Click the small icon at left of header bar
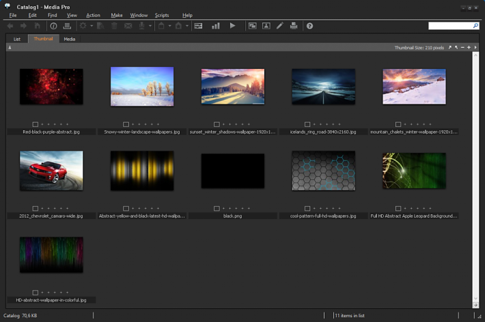Viewport: 485px width, 322px height. (10, 48)
